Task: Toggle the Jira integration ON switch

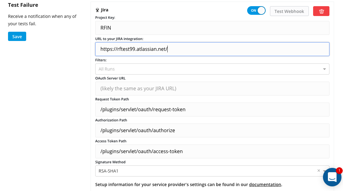Action: 256,11
